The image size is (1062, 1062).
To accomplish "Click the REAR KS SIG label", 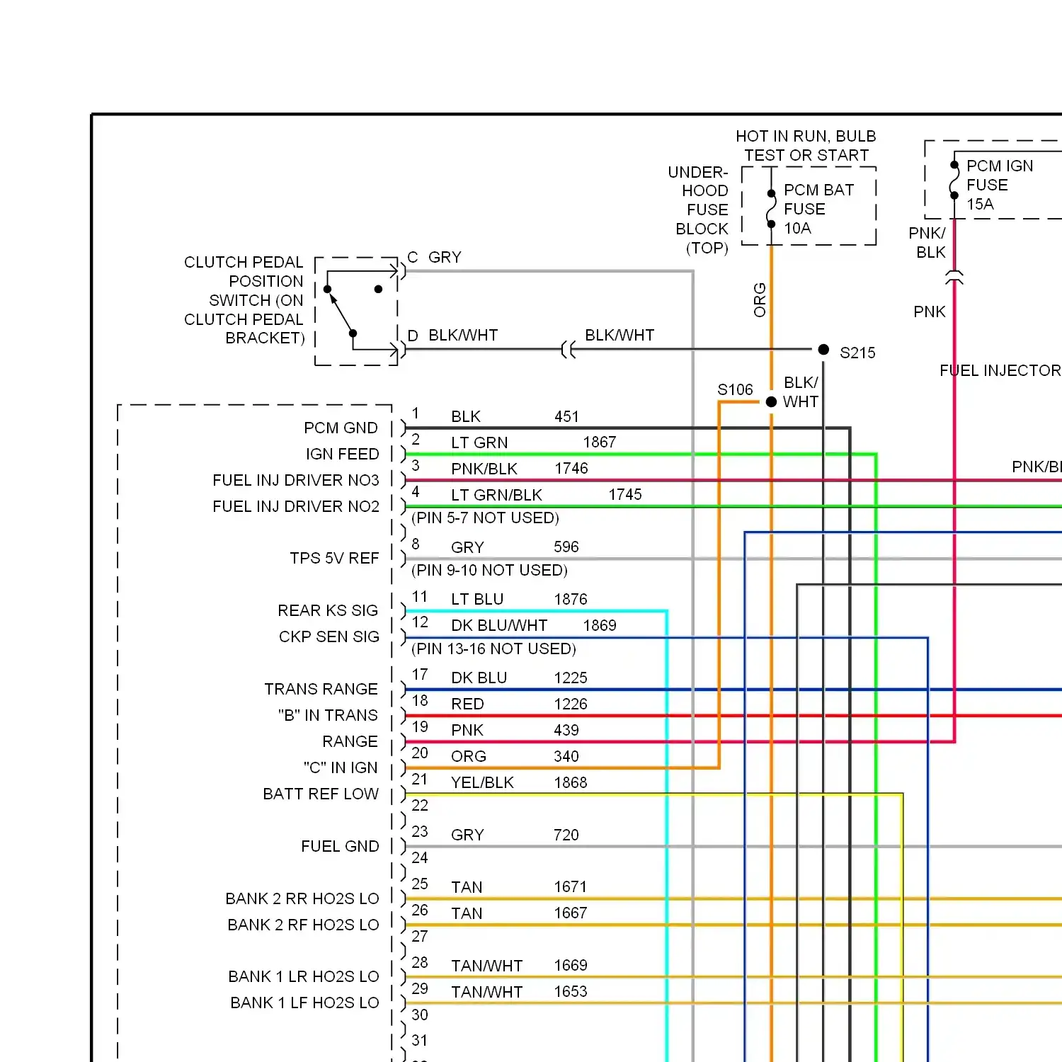I will pos(328,610).
